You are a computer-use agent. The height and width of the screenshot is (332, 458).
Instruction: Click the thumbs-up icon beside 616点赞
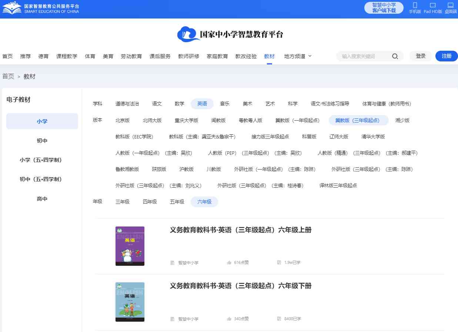click(x=229, y=262)
